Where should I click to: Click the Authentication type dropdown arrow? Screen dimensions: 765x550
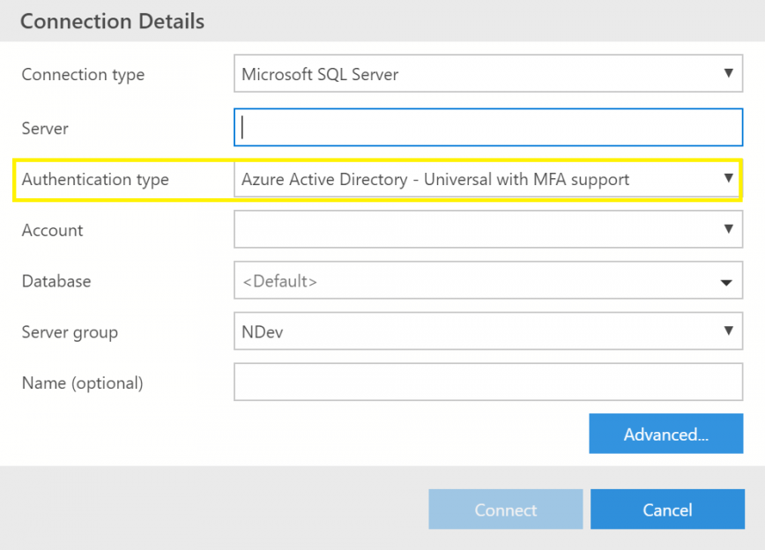tap(729, 179)
